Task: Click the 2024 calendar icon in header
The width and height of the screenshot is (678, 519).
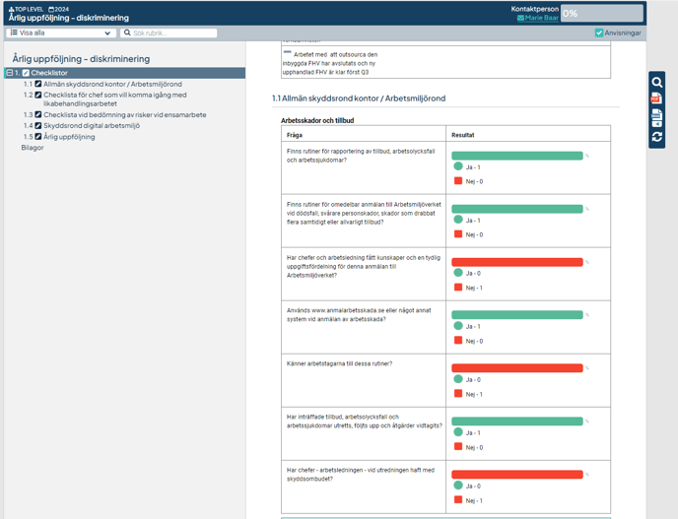Action: [51, 9]
